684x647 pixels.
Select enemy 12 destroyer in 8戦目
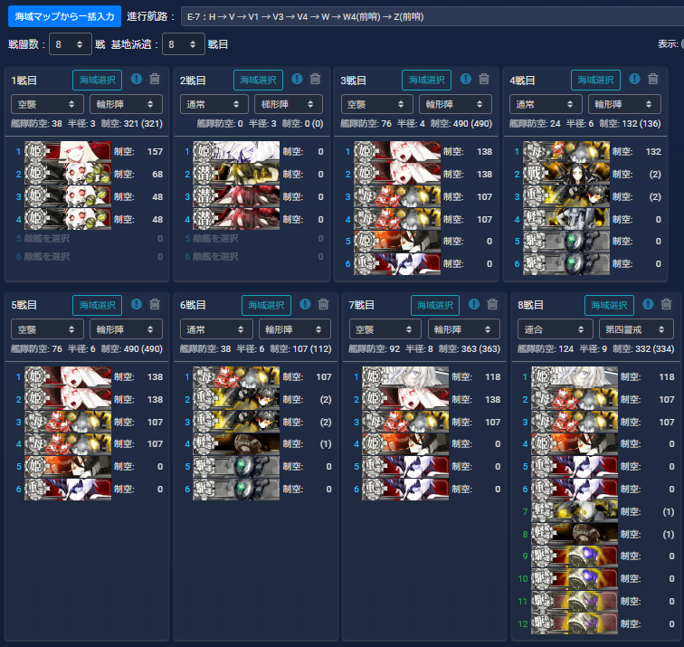pyautogui.click(x=574, y=623)
